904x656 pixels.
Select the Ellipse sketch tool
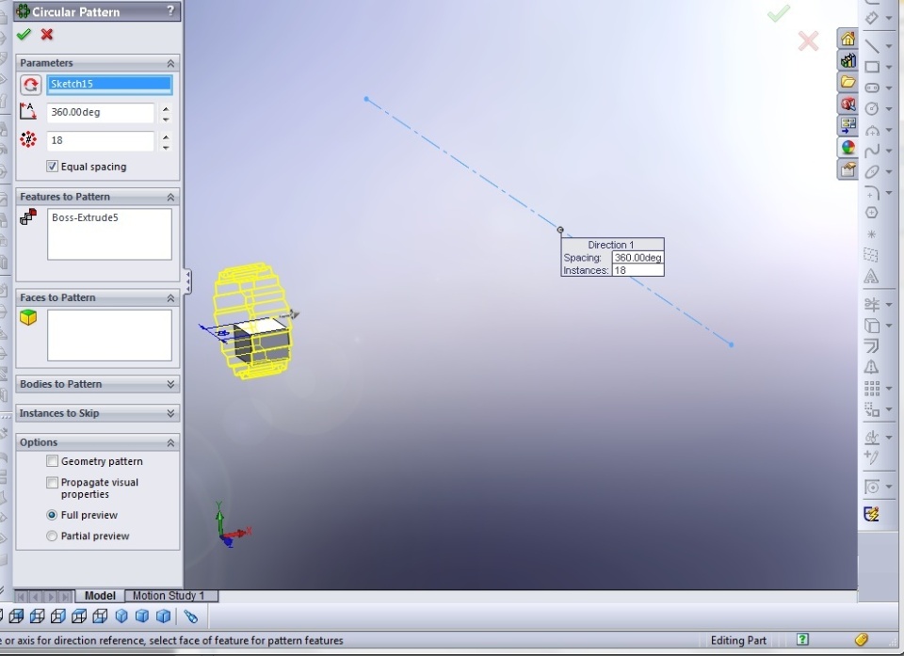[872, 172]
